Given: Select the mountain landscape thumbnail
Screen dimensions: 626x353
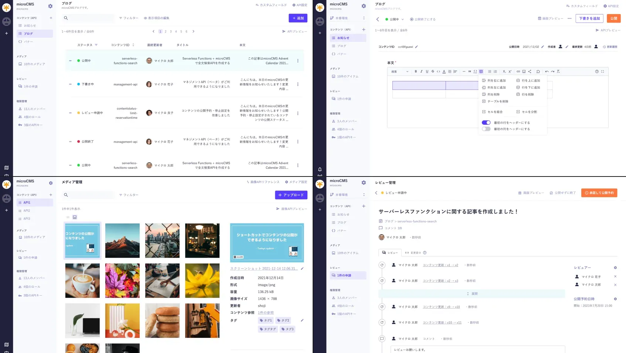Looking at the screenshot, I should (122, 241).
